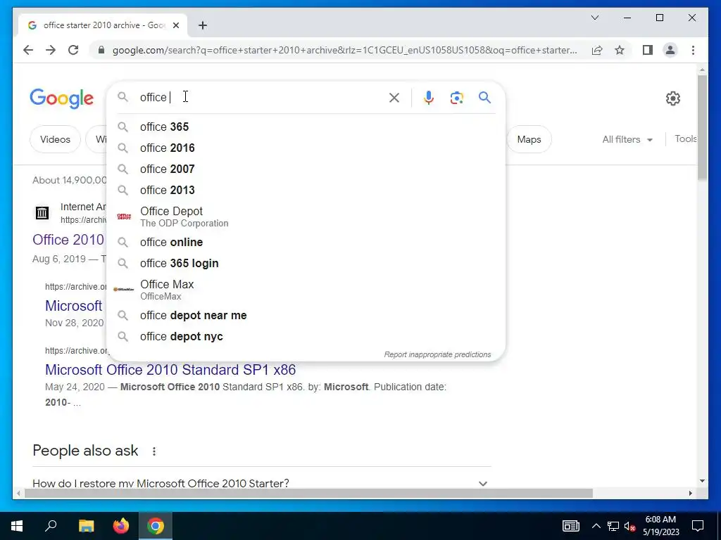
Task: Open the tab search chevron
Action: (x=594, y=18)
